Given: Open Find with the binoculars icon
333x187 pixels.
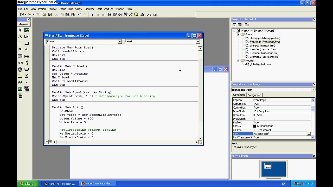Looking at the screenshot, I should pos(73,15).
